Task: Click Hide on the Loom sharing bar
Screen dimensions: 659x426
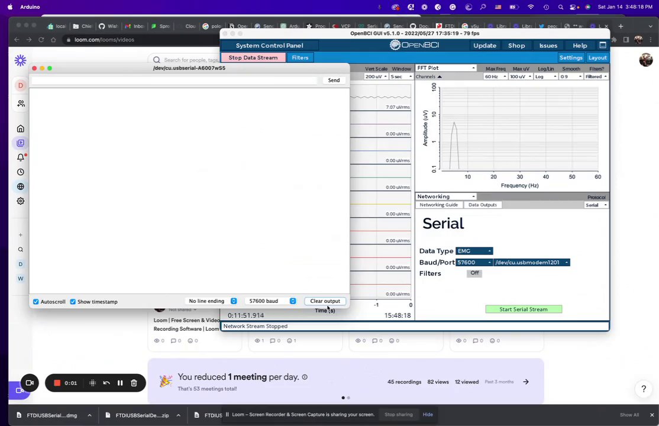Action: 428,414
